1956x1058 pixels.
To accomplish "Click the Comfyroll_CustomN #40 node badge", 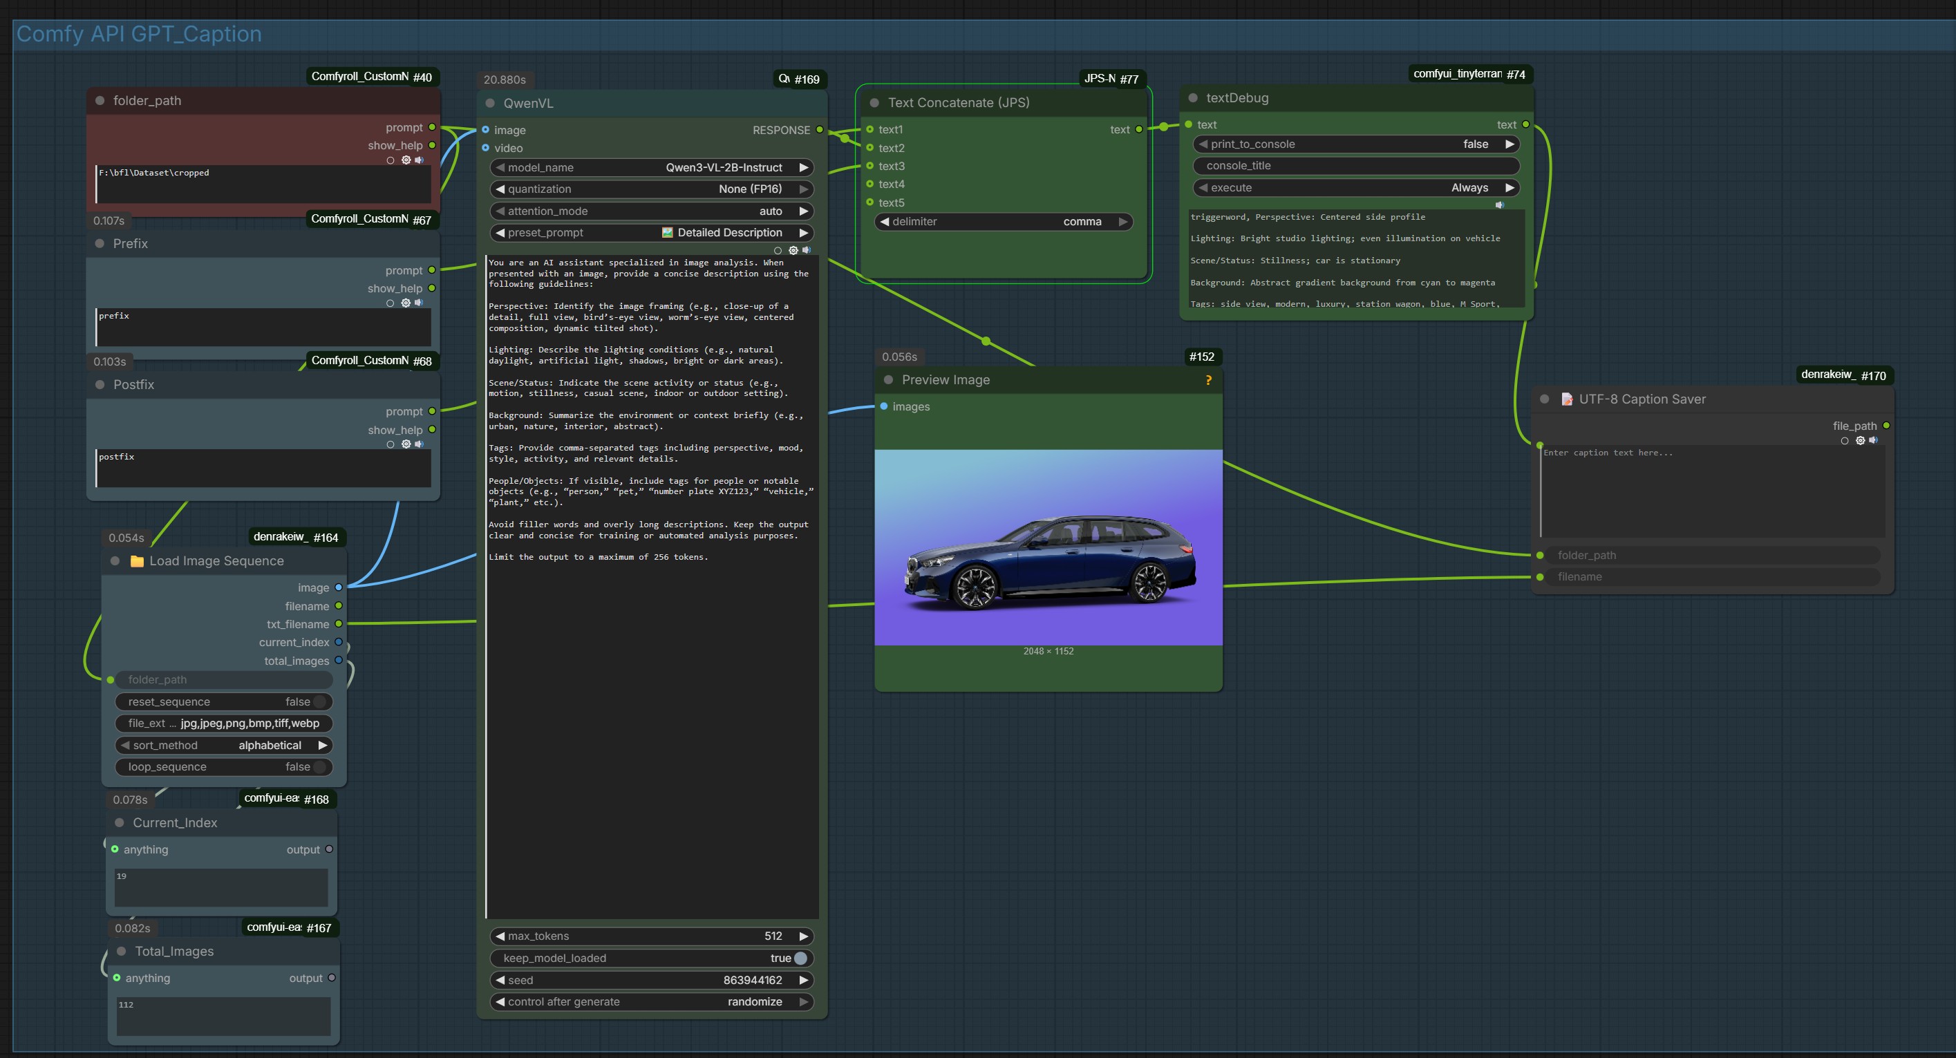I will pyautogui.click(x=371, y=77).
